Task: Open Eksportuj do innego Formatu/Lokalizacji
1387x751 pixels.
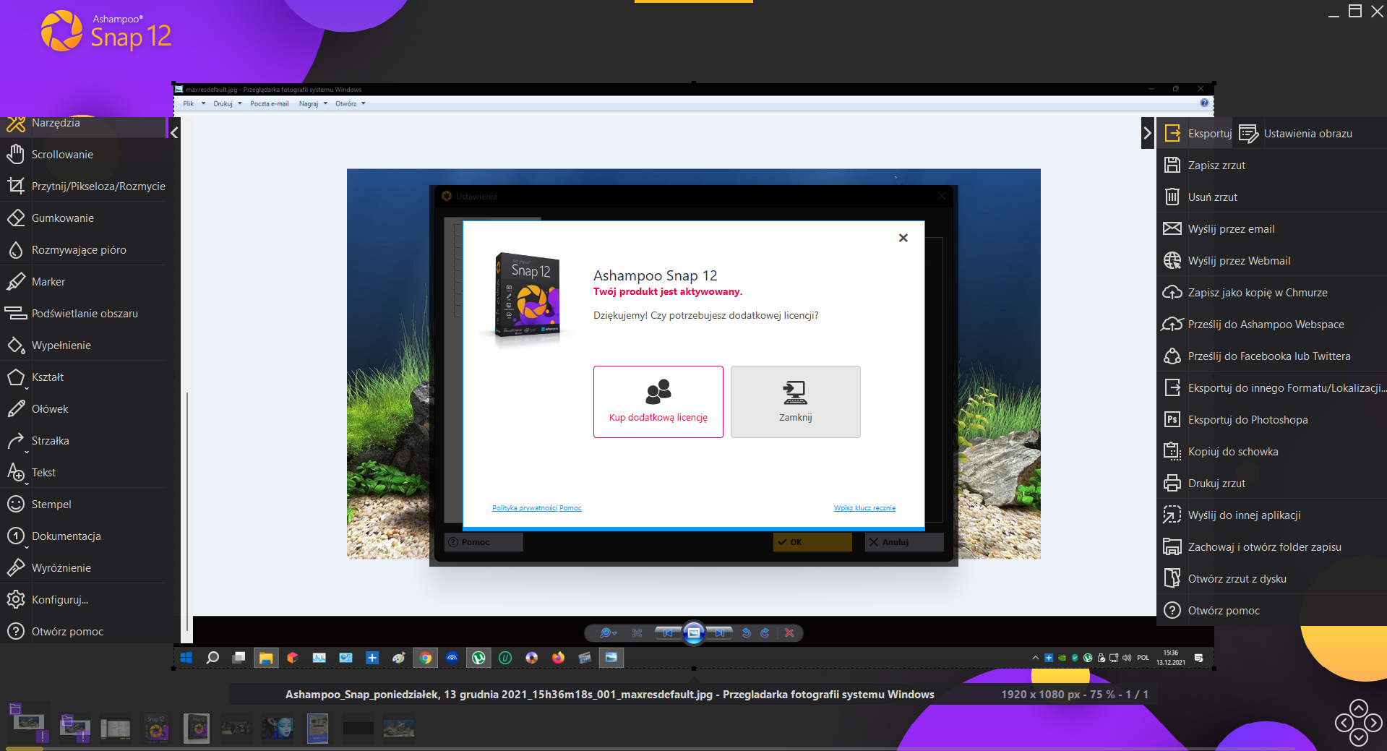Action: pos(1272,388)
